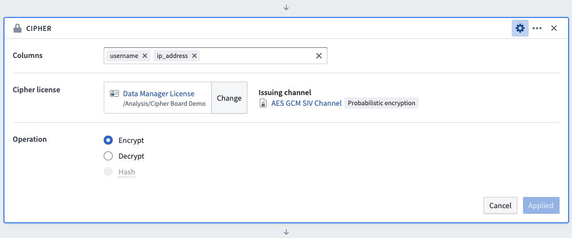Select the disabled Hash radio option
This screenshot has height=238, width=572.
(108, 172)
